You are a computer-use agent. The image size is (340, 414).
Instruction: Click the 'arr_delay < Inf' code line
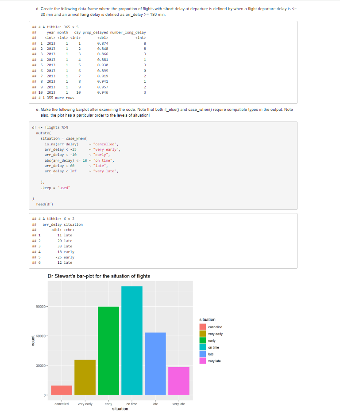81,171
